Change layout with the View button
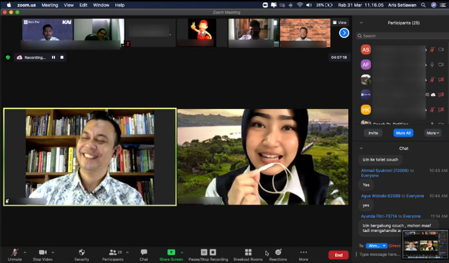Screen dimensions: 449x263 [x=340, y=22]
